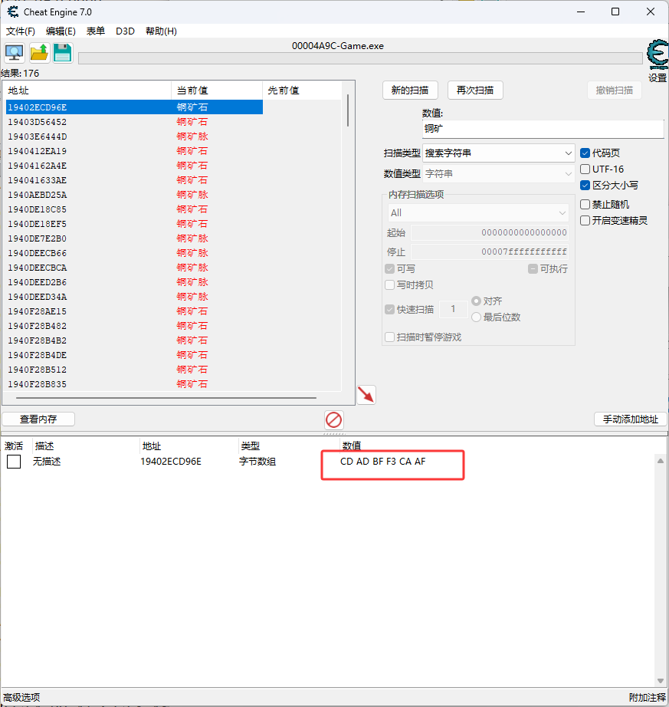
Task: Toggle the 可写 checkbox
Action: pos(390,269)
